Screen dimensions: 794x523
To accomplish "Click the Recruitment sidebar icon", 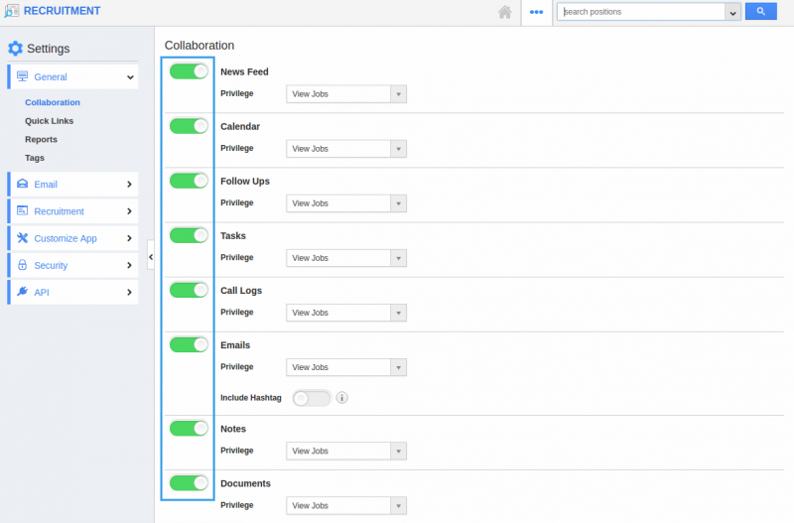I will tap(22, 210).
